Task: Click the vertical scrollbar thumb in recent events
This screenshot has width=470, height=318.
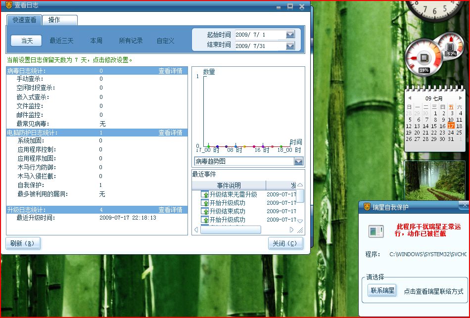Action: coord(300,196)
